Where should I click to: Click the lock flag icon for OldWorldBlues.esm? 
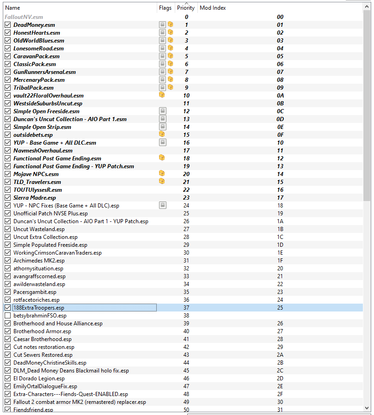pos(163,41)
